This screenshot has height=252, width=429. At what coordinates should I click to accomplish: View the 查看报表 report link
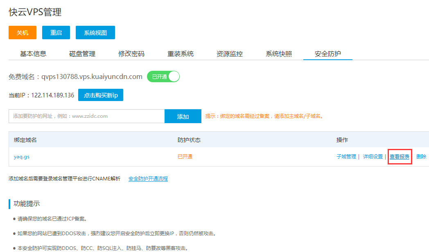coord(400,157)
